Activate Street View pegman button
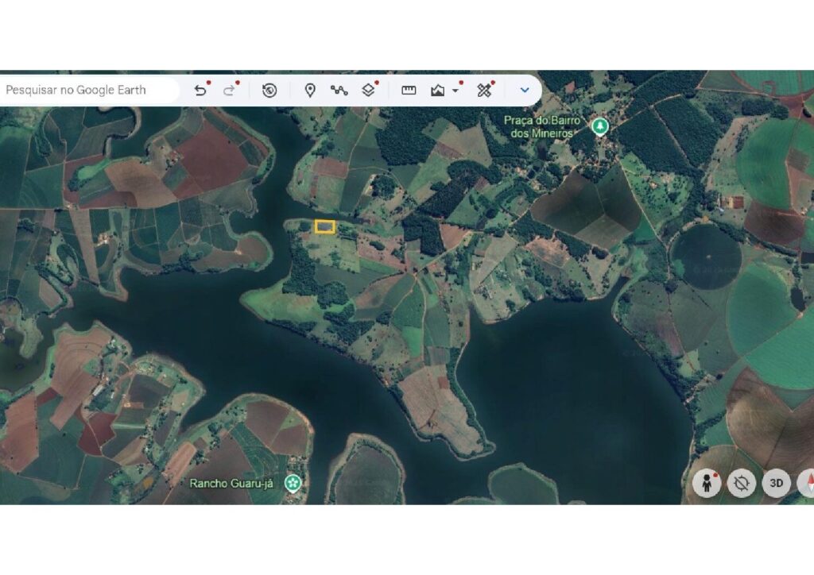Viewport: 814px width, 575px height. coord(707,483)
